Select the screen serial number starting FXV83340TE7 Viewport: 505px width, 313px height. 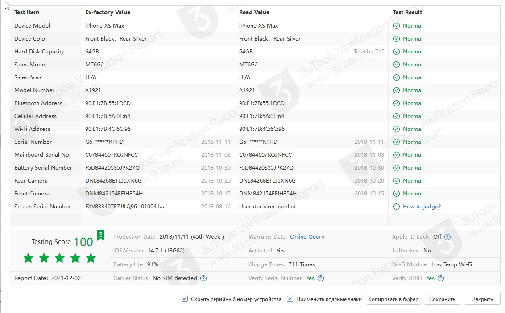pos(124,207)
